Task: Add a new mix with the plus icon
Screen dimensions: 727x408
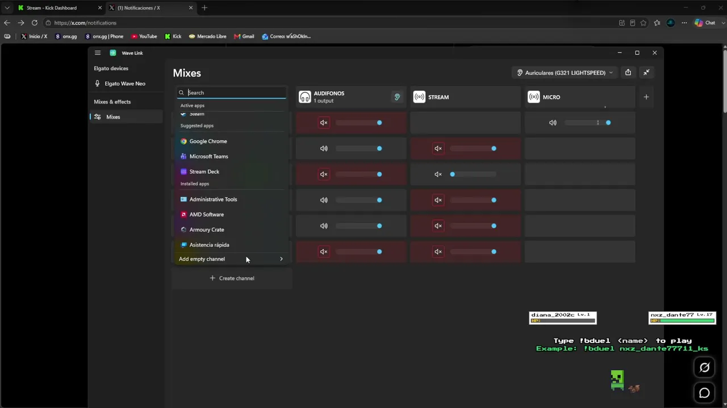Action: (646, 97)
